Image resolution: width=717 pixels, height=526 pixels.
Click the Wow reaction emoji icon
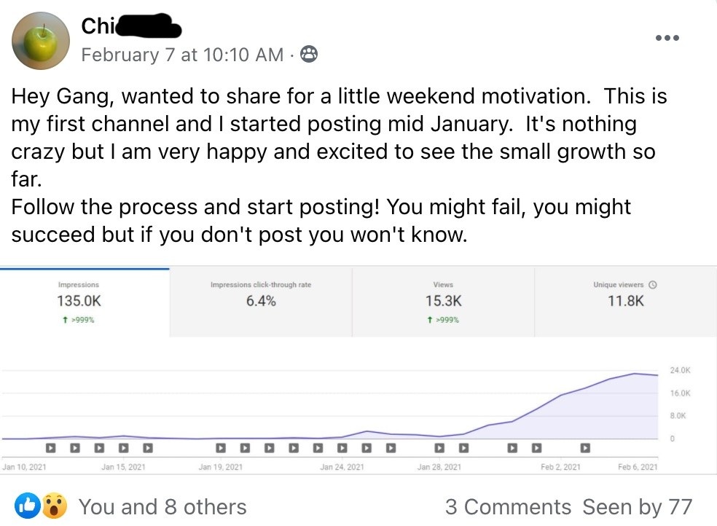point(53,506)
